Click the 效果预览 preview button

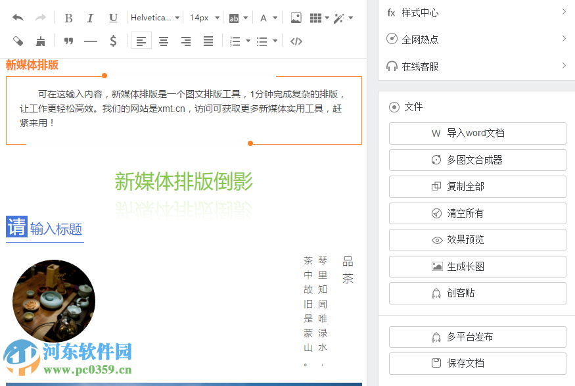tap(477, 240)
